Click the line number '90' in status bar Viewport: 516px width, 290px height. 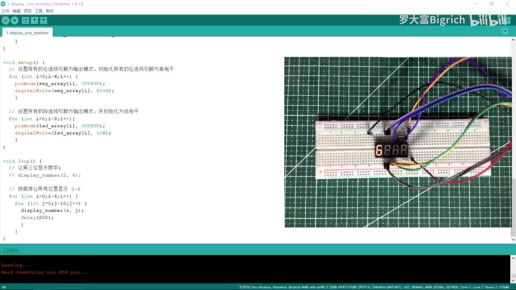tap(4, 287)
